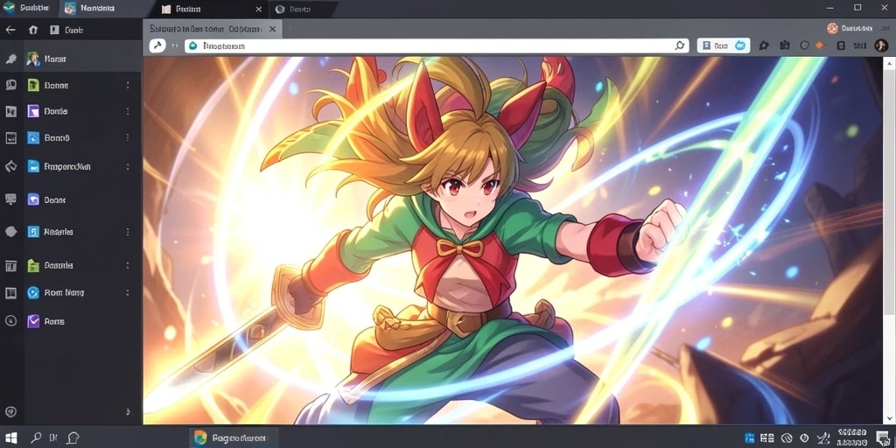Open the taskbar clock and date
The image size is (896, 448).
tap(851, 437)
